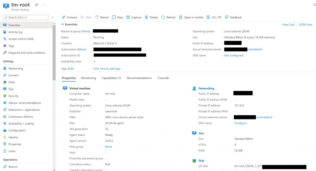Viewport: 316px width, 171px height.
Task: Click Configure DNS name link
Action: pos(240,123)
